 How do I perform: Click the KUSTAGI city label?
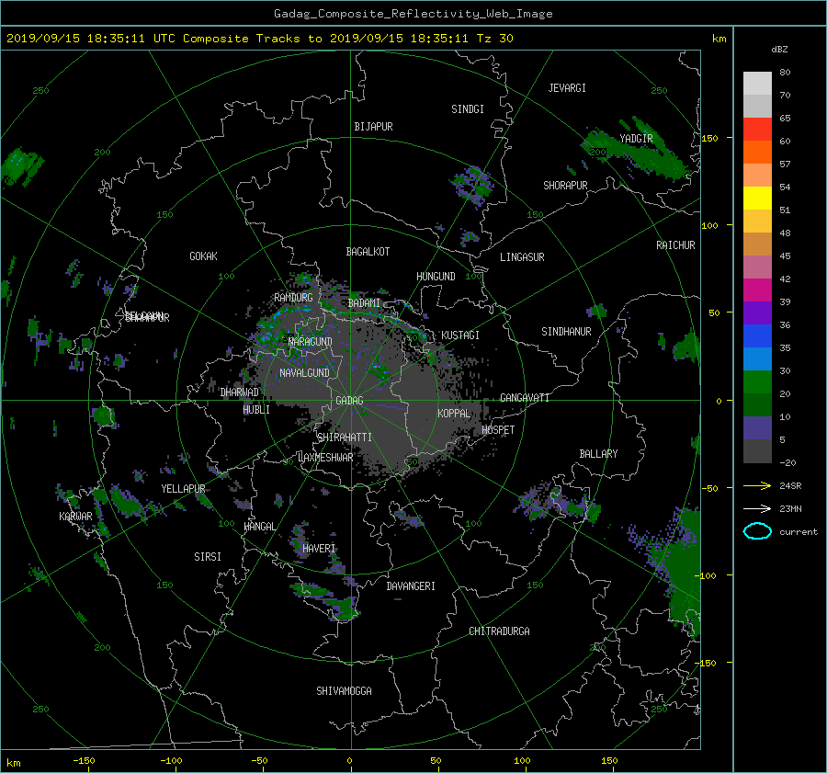460,335
